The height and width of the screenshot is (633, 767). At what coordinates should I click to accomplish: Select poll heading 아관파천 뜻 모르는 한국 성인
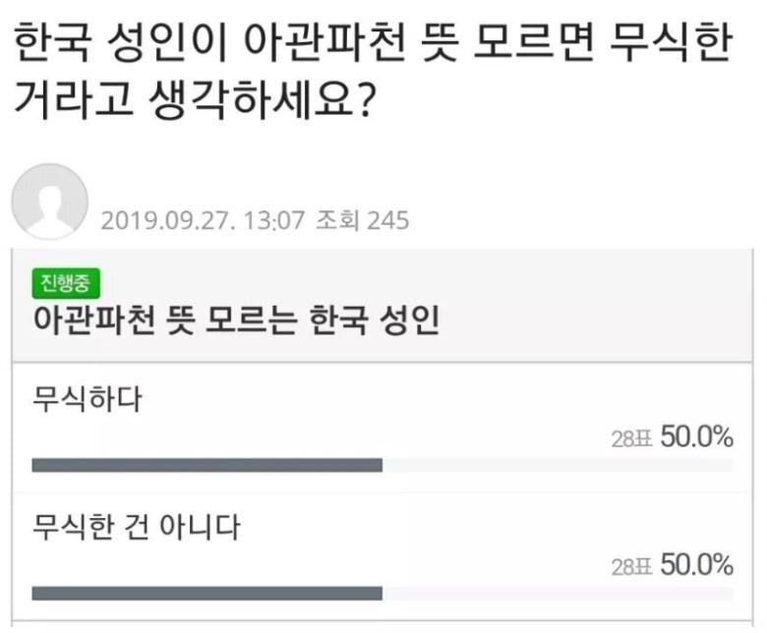pyautogui.click(x=236, y=319)
